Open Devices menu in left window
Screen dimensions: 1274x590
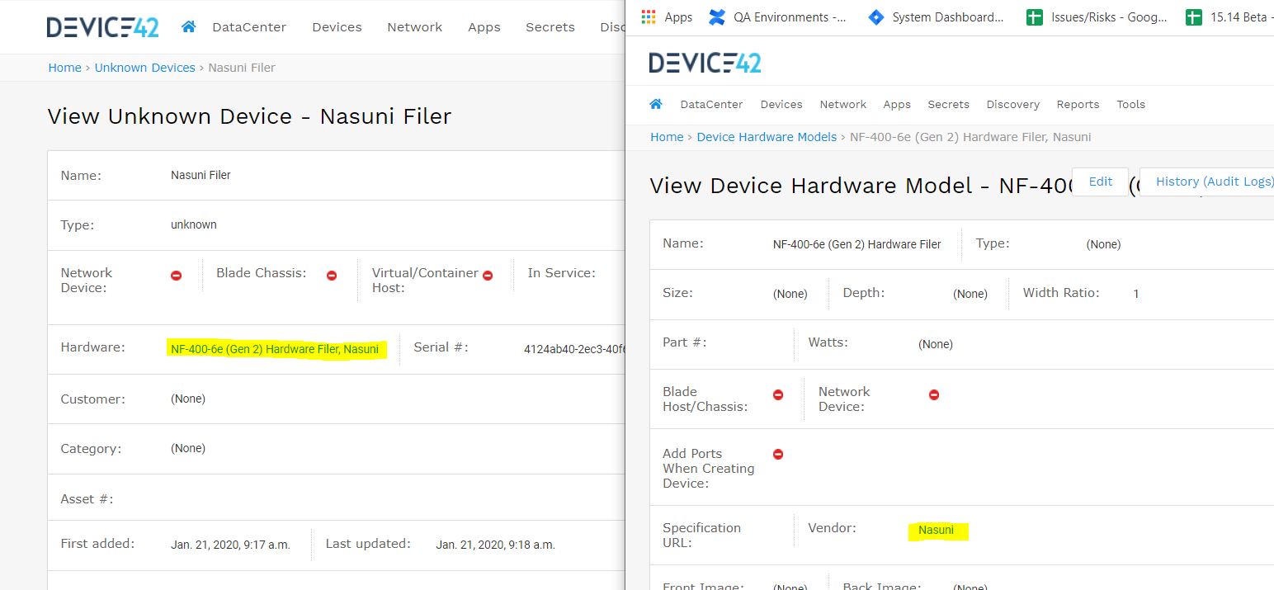click(337, 27)
